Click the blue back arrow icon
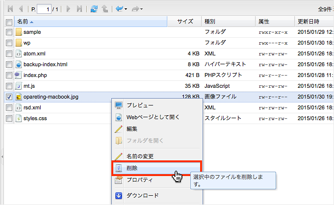Screen dimensions: 334x205 click(x=120, y=9)
